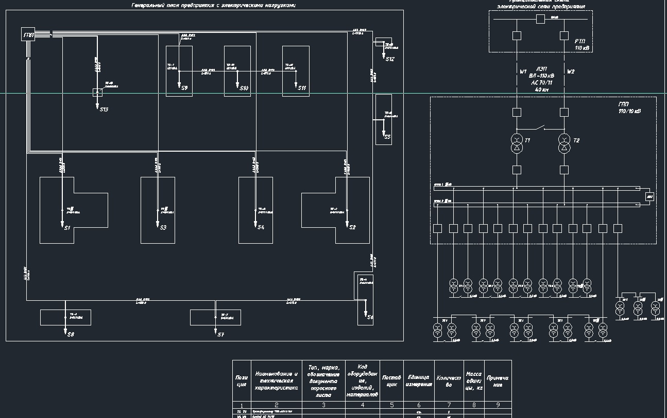
Task: Click the S7 load label
Action: pos(220,335)
